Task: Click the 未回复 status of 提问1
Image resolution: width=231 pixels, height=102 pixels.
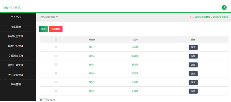Action: (x=135, y=47)
